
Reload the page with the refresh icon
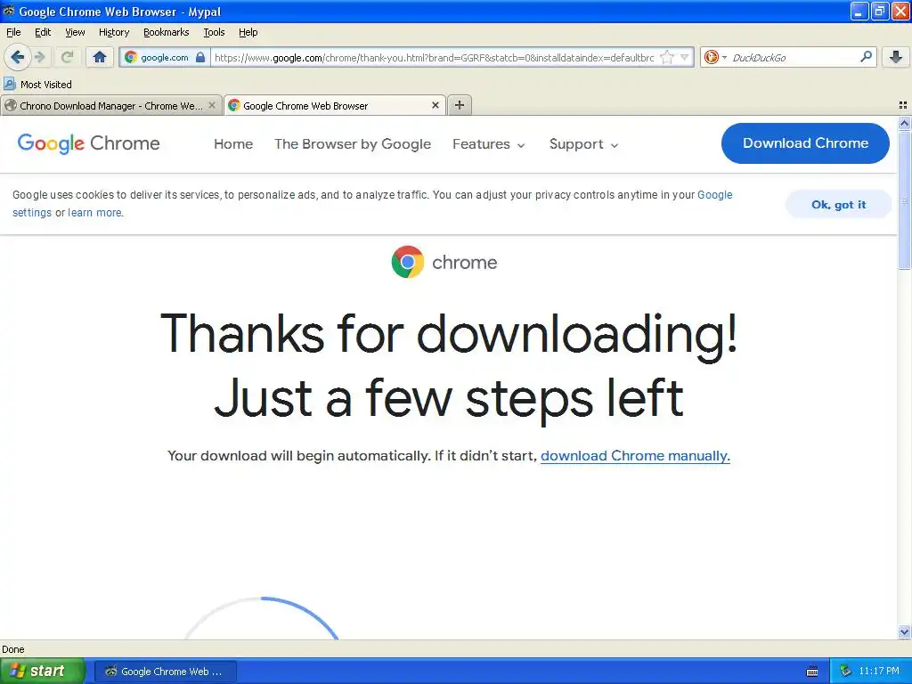[67, 57]
